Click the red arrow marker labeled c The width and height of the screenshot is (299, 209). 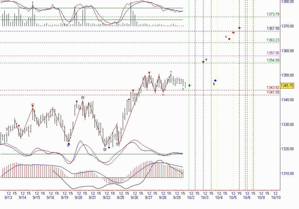(229, 39)
